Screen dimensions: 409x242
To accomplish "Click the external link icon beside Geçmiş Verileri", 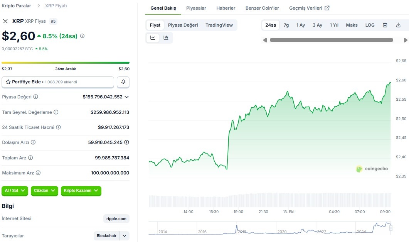I will pyautogui.click(x=327, y=8).
